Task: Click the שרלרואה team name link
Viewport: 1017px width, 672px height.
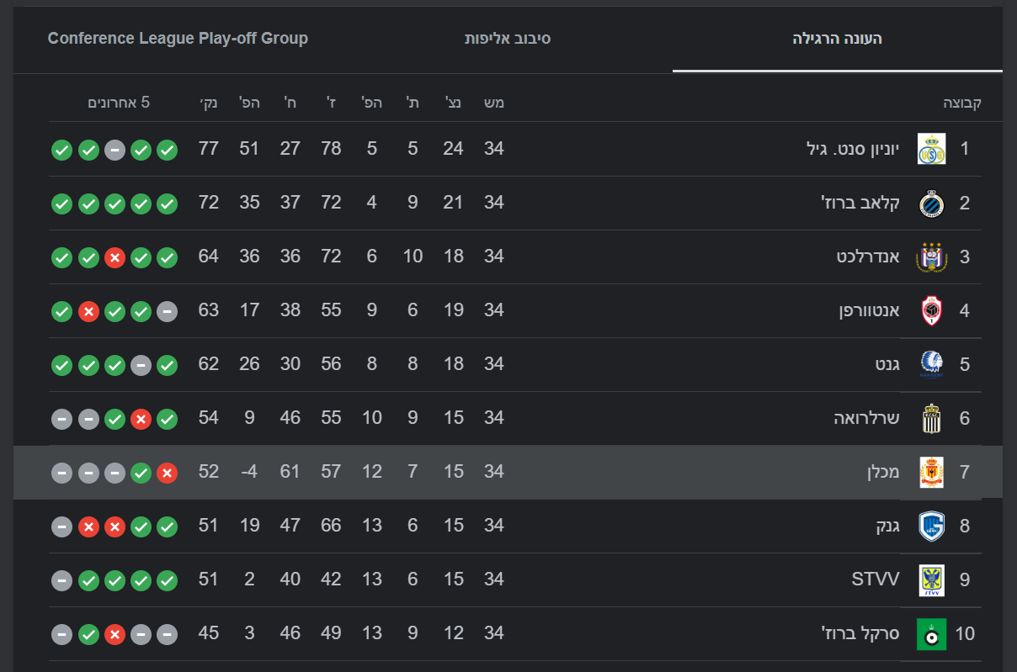Action: [866, 418]
